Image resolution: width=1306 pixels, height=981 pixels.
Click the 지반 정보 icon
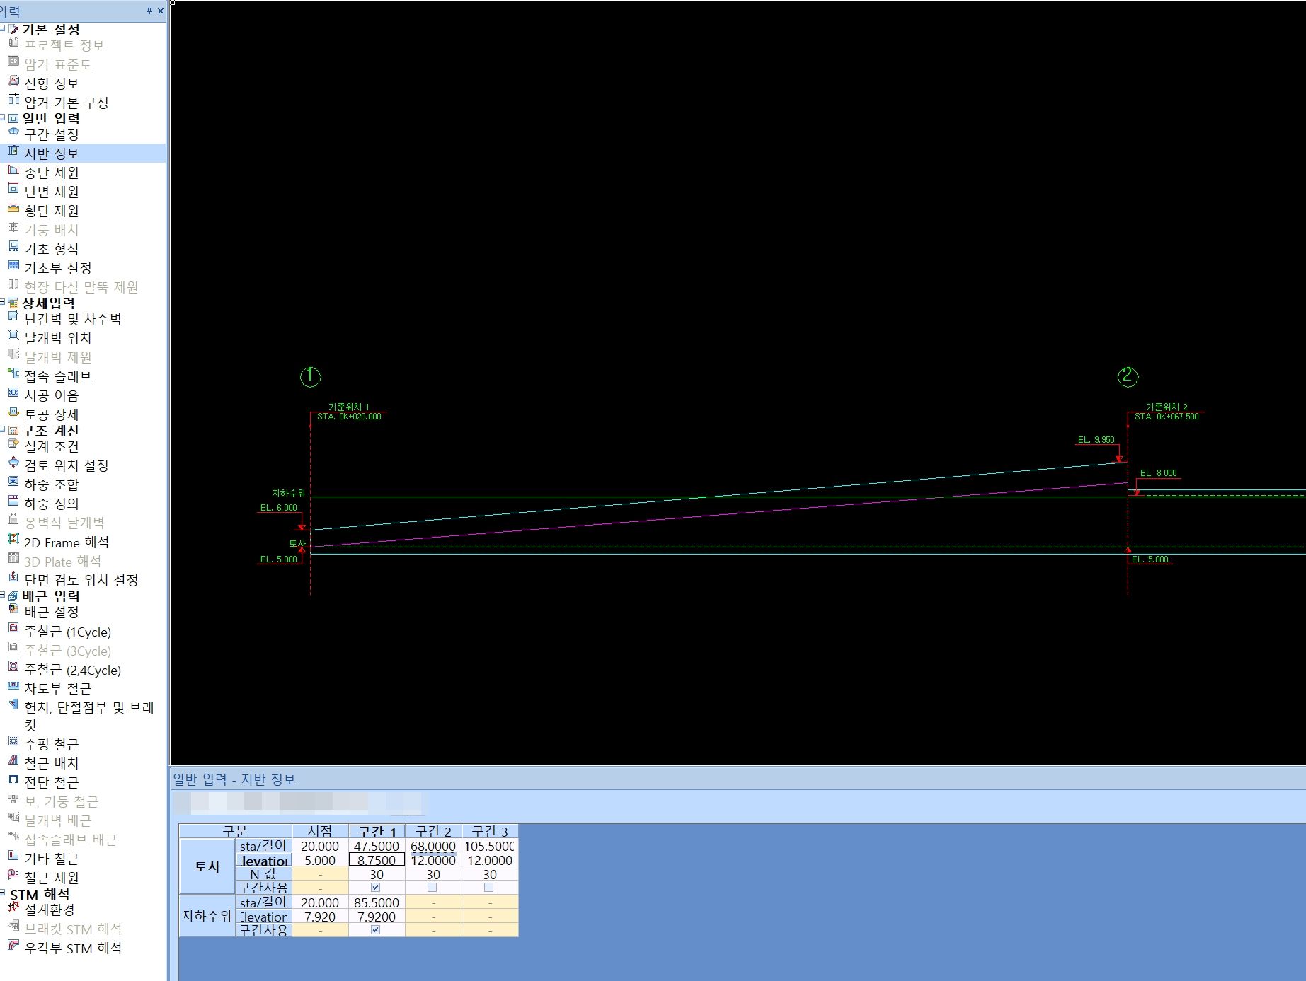[x=13, y=151]
